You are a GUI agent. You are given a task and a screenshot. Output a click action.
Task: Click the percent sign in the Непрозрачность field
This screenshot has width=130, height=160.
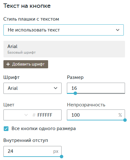[x=120, y=115]
